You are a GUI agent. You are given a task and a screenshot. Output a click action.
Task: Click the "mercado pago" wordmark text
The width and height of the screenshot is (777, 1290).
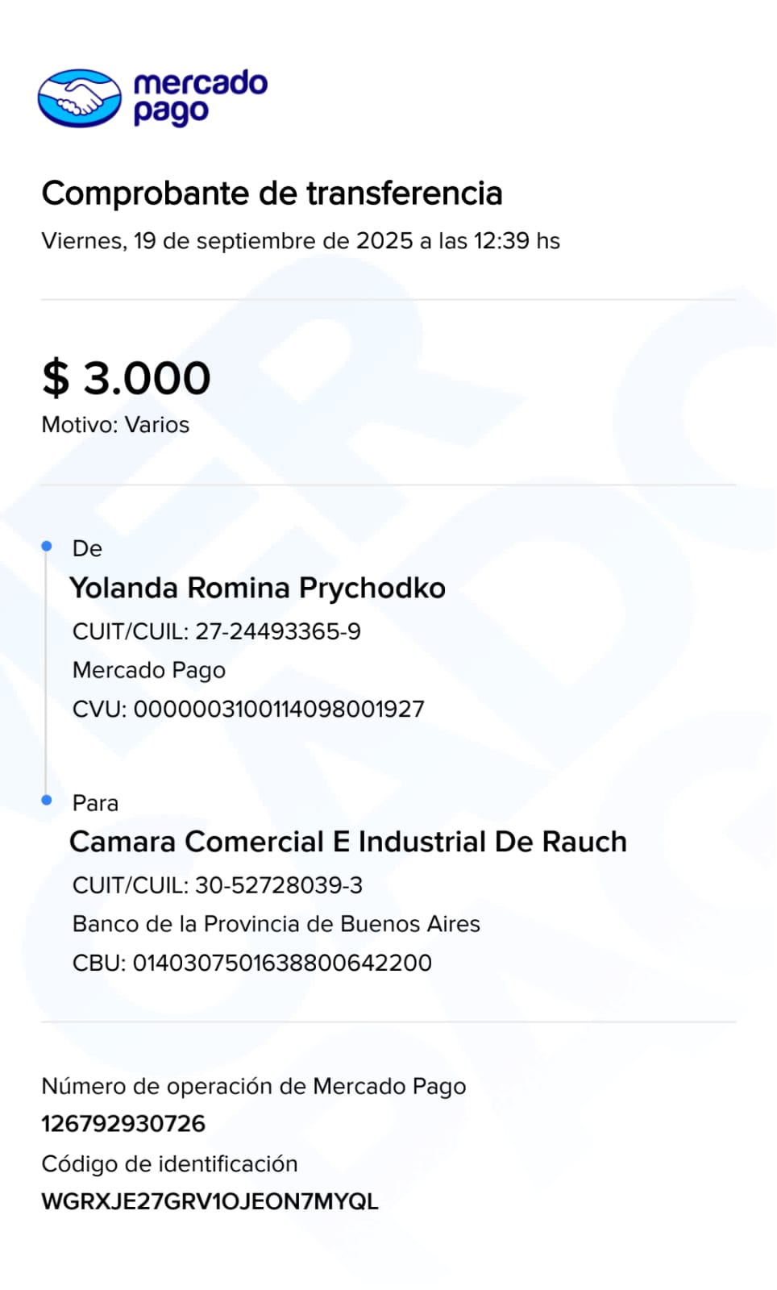[x=200, y=97]
